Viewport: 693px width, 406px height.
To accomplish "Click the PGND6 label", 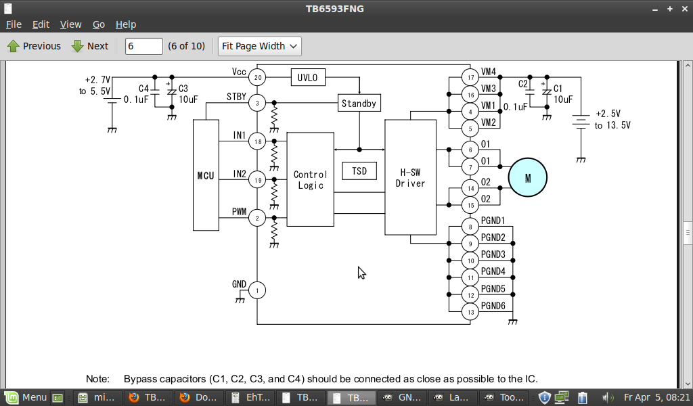I will (x=493, y=306).
